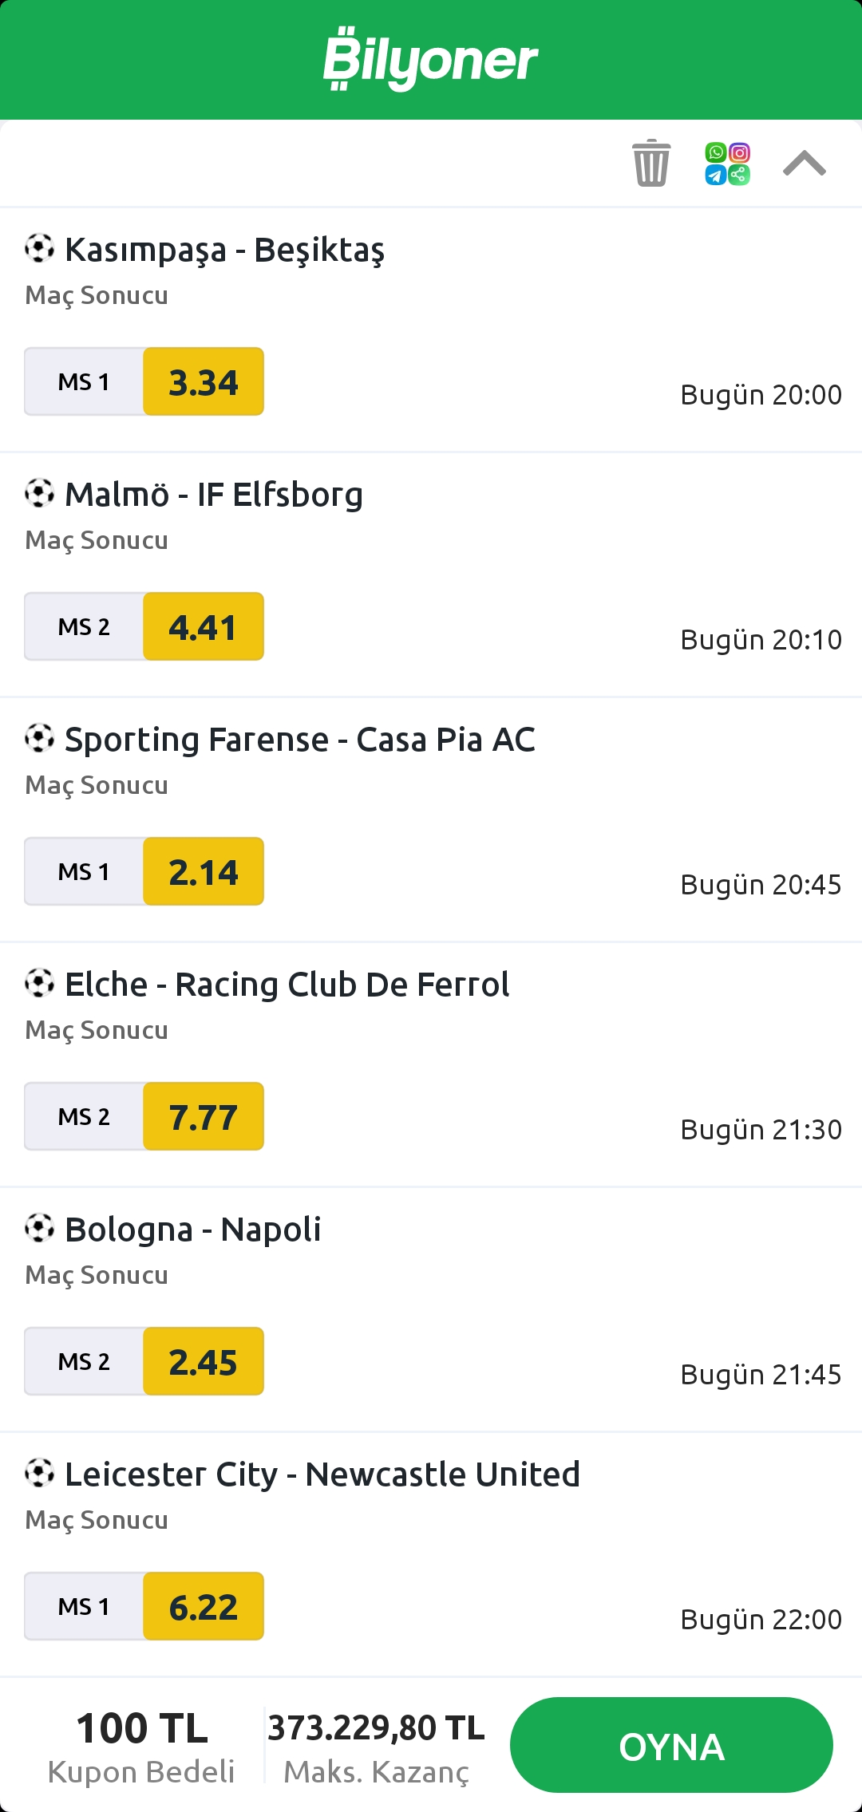The image size is (862, 1812).
Task: Deselect the MS 1 2.14 odds button
Action: point(144,871)
